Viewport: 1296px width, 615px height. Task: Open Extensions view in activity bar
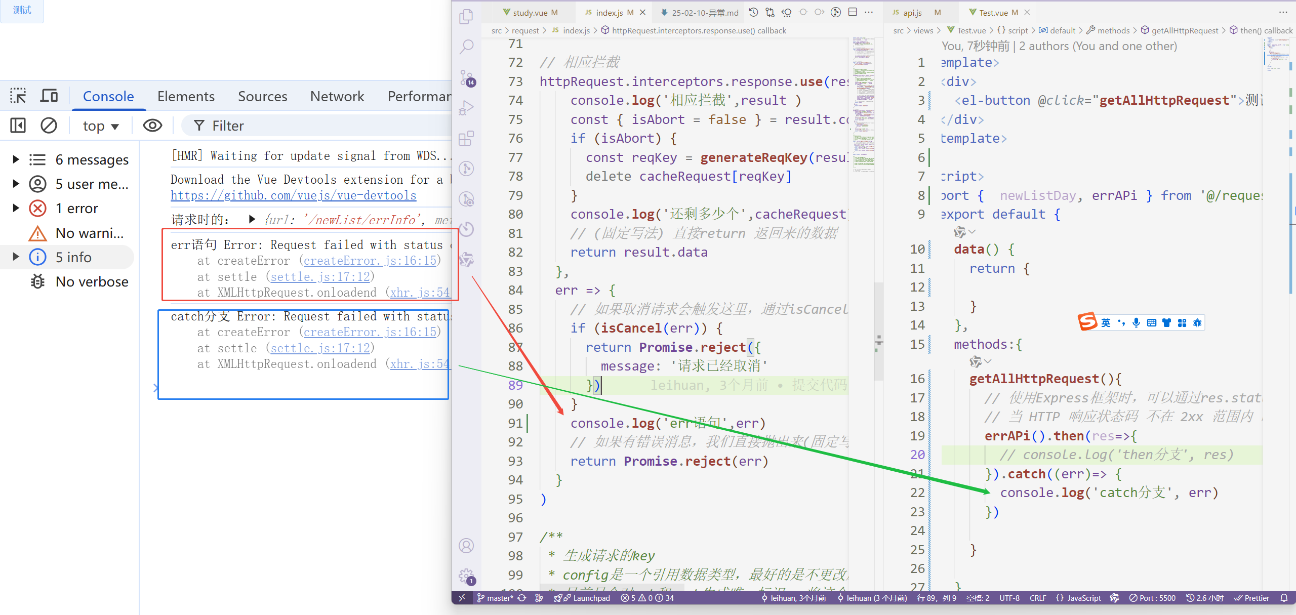click(x=466, y=138)
